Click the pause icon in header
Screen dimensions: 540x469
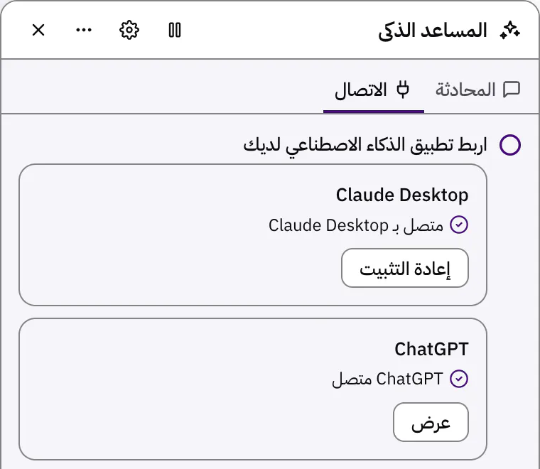click(175, 30)
